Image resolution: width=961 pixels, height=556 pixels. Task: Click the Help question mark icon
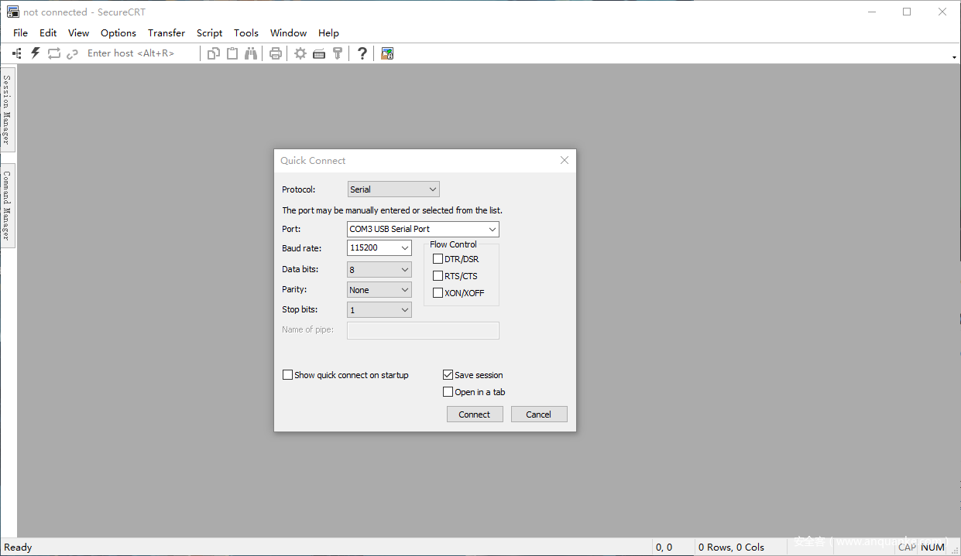[362, 53]
